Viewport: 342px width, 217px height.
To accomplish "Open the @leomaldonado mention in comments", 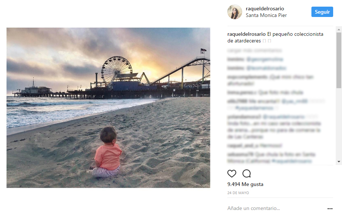I will [266, 68].
